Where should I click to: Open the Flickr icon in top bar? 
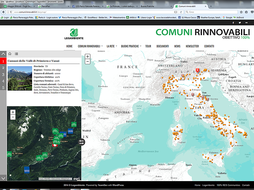pyautogui.click(x=246, y=22)
